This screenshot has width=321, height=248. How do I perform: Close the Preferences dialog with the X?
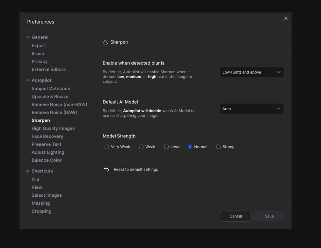point(286,18)
